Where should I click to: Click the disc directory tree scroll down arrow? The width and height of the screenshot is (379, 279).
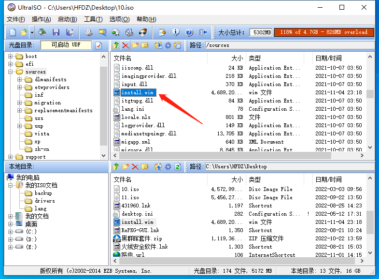(103, 156)
